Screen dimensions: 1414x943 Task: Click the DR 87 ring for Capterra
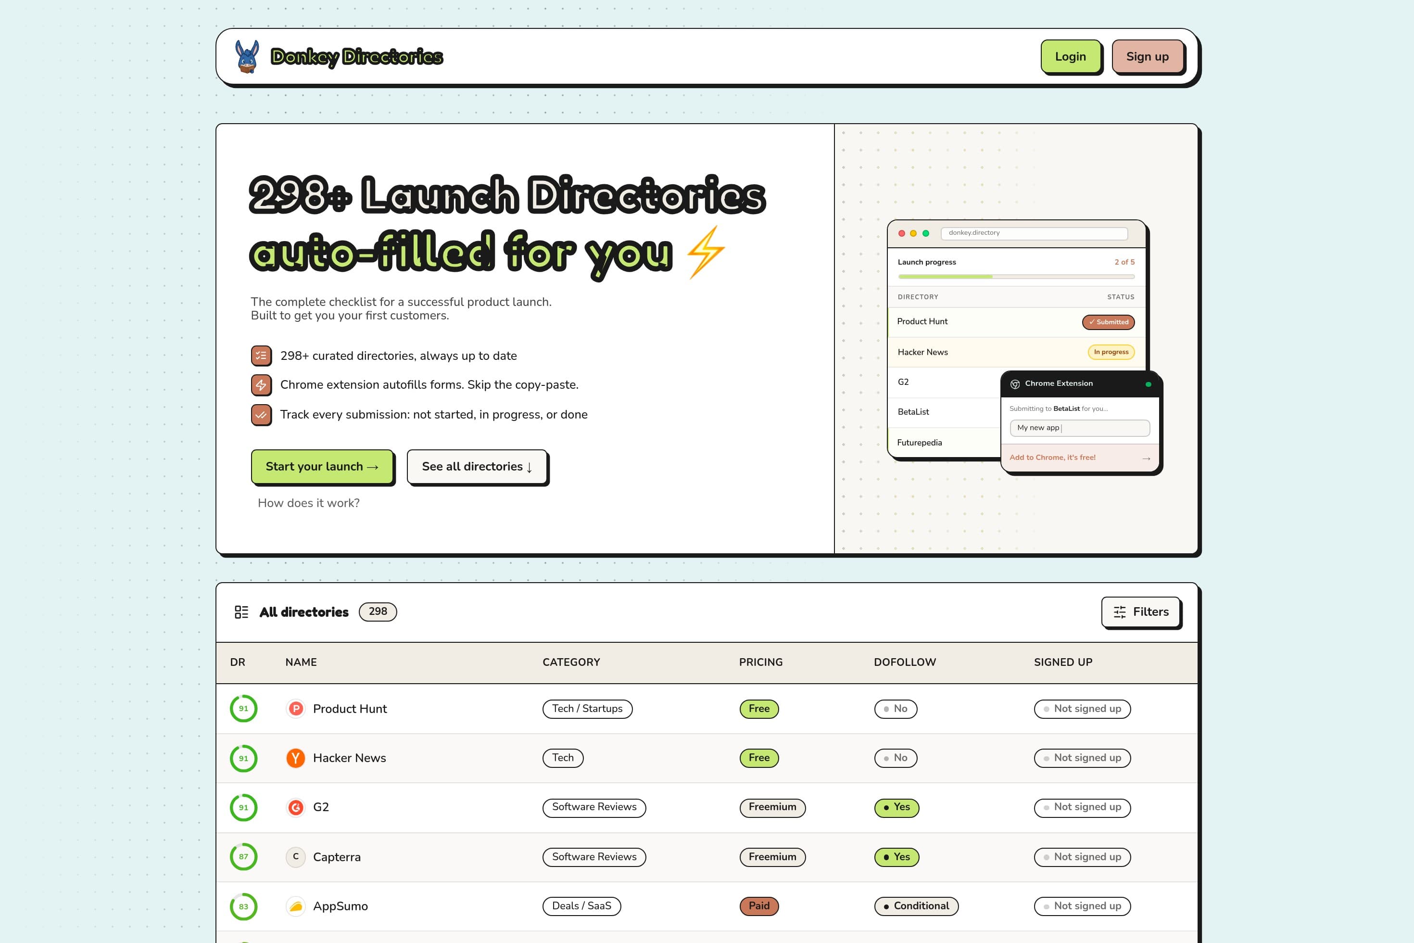pyautogui.click(x=243, y=857)
